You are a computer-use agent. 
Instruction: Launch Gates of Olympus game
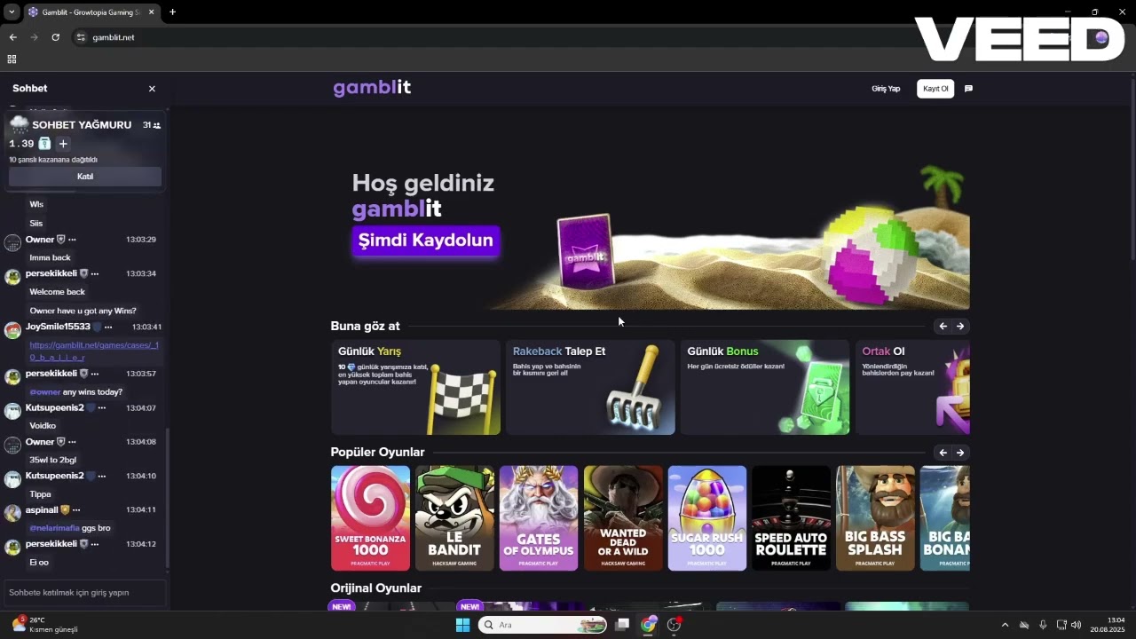[x=539, y=518]
